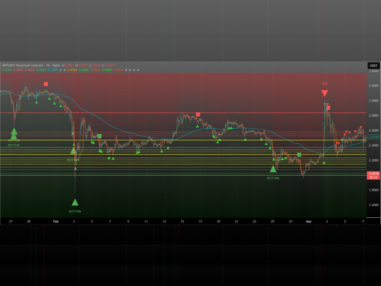Click the 1.6000 price scale label
The height and width of the screenshot is (286, 381).
pyautogui.click(x=373, y=205)
